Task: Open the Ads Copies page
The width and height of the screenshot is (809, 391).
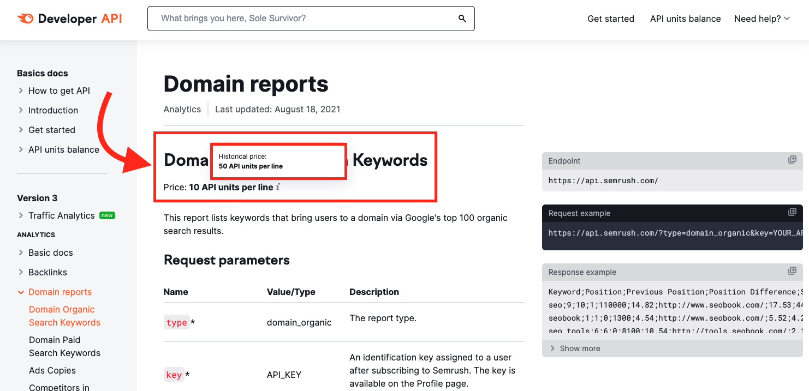Action: pyautogui.click(x=52, y=370)
